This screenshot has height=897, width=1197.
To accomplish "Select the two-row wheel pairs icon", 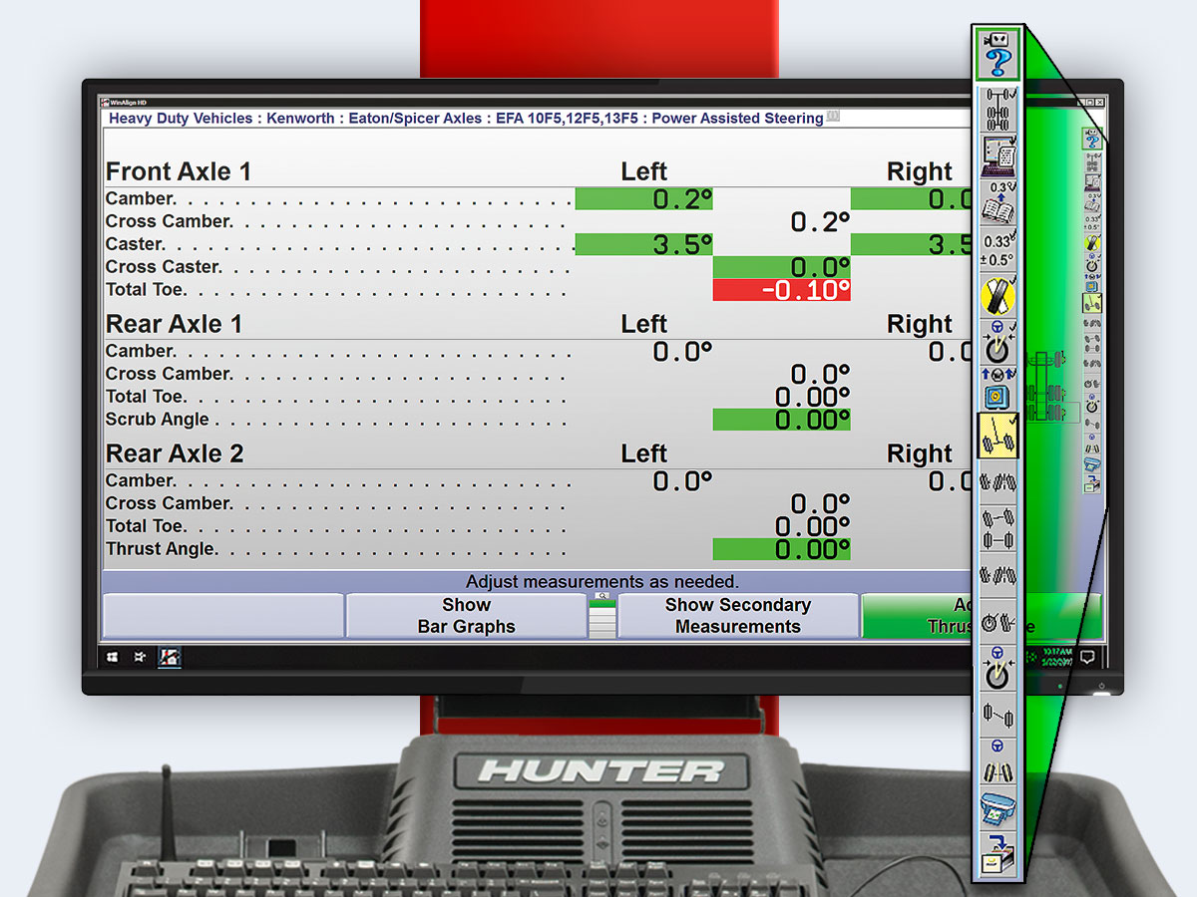I will (x=997, y=528).
